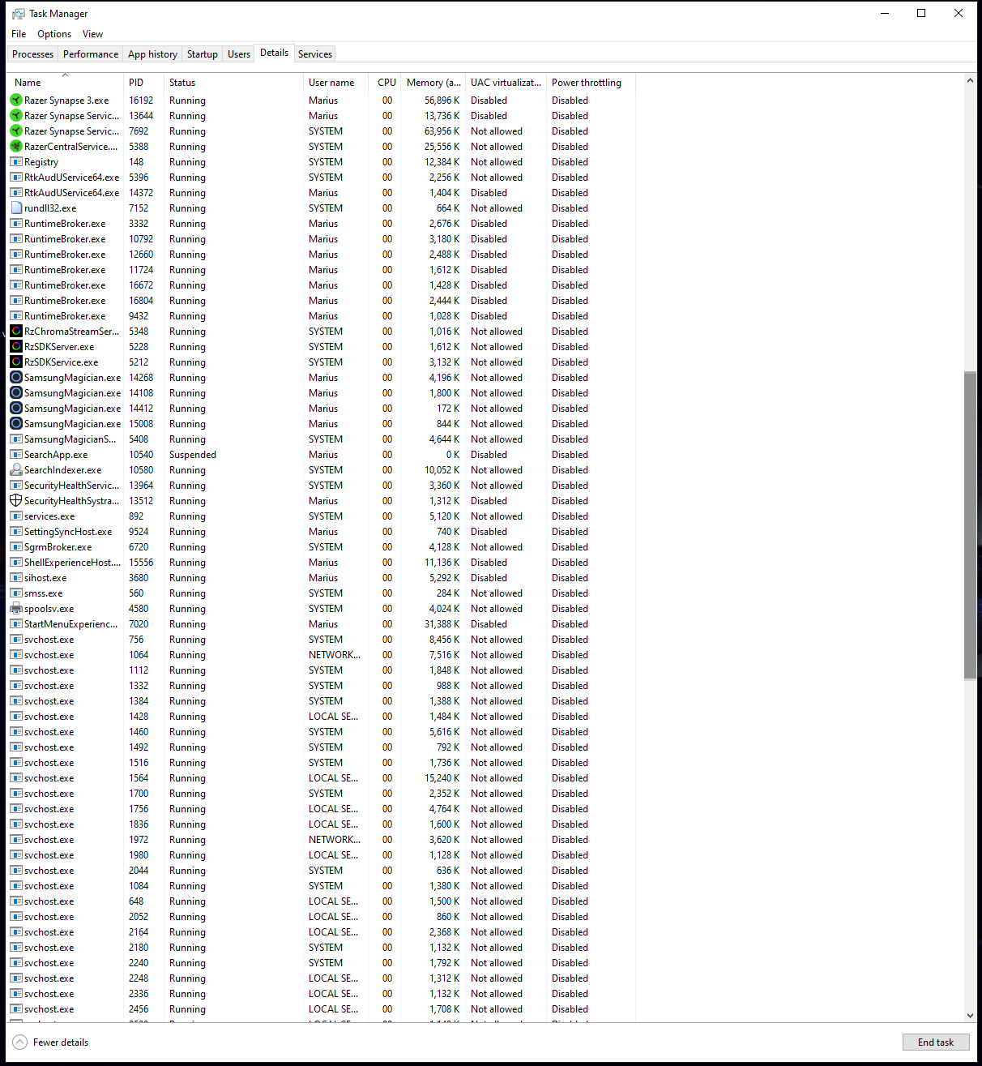Sort by the Status column header
This screenshot has width=982, height=1066.
233,82
